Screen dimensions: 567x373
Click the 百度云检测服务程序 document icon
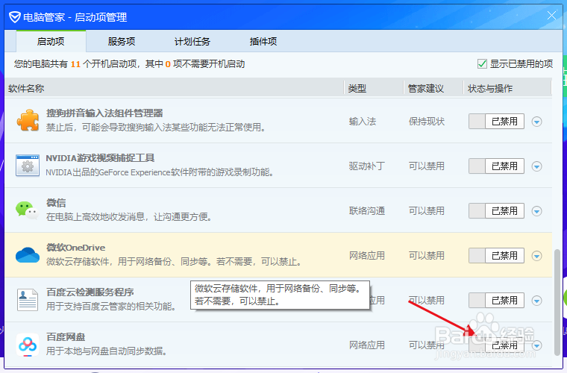pos(28,300)
